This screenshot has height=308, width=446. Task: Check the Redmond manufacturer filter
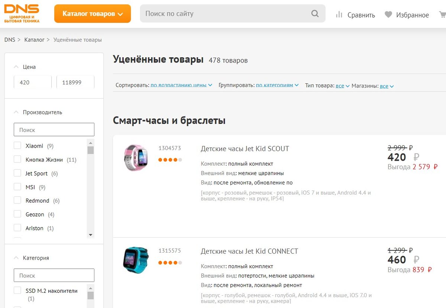point(17,200)
